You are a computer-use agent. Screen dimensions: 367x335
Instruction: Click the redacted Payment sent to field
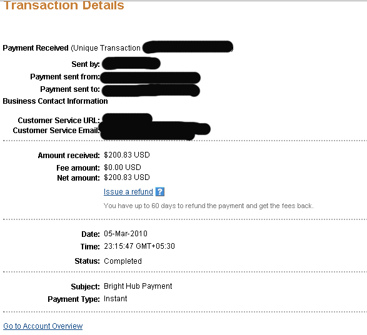(x=151, y=91)
